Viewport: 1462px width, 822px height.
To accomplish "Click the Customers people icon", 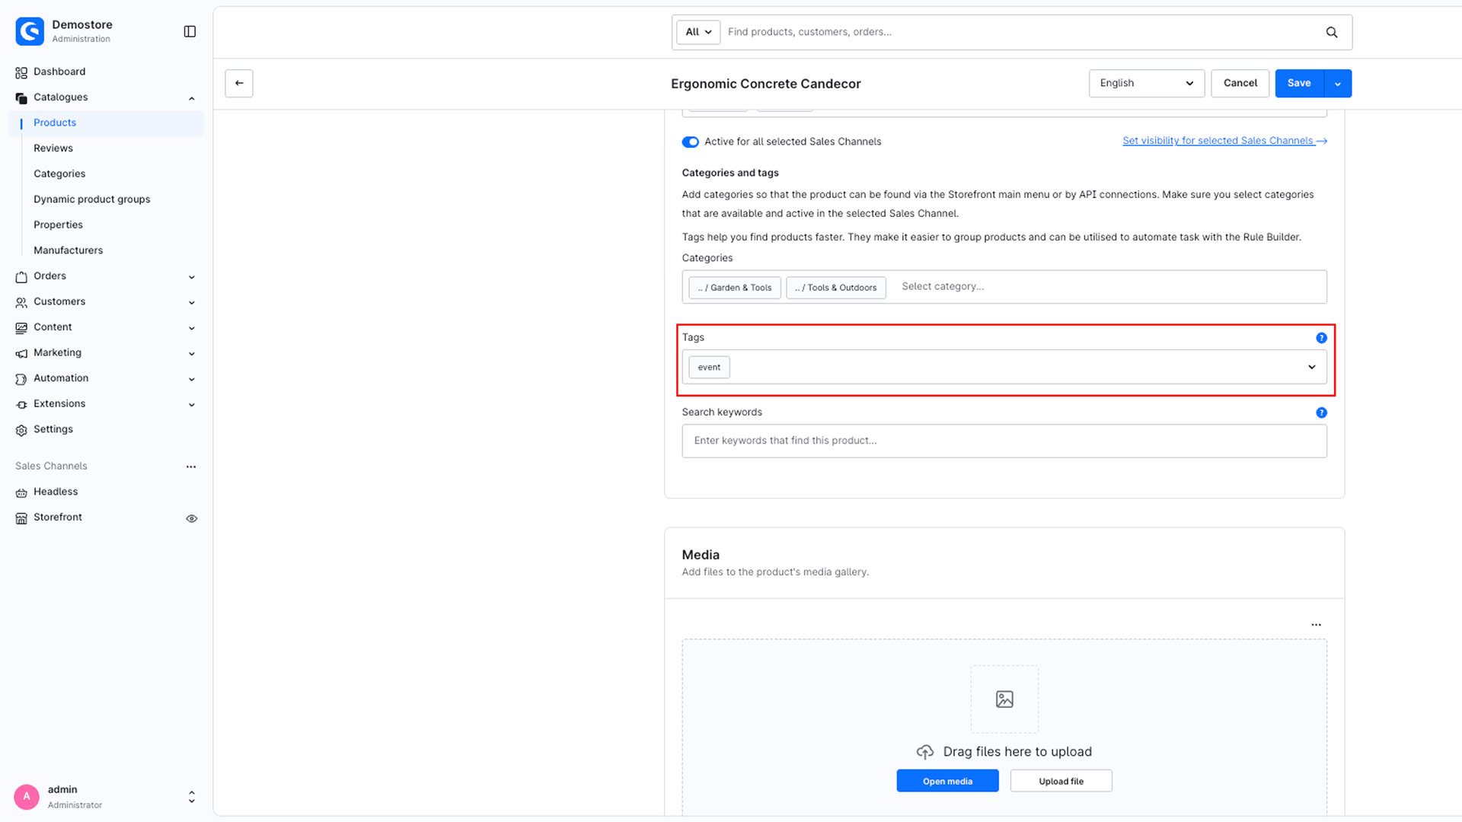I will click(21, 302).
